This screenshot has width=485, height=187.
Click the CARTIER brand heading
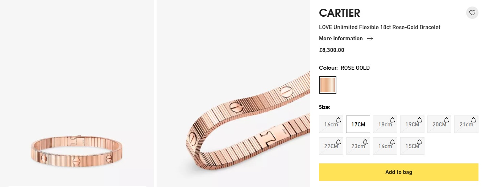[339, 13]
